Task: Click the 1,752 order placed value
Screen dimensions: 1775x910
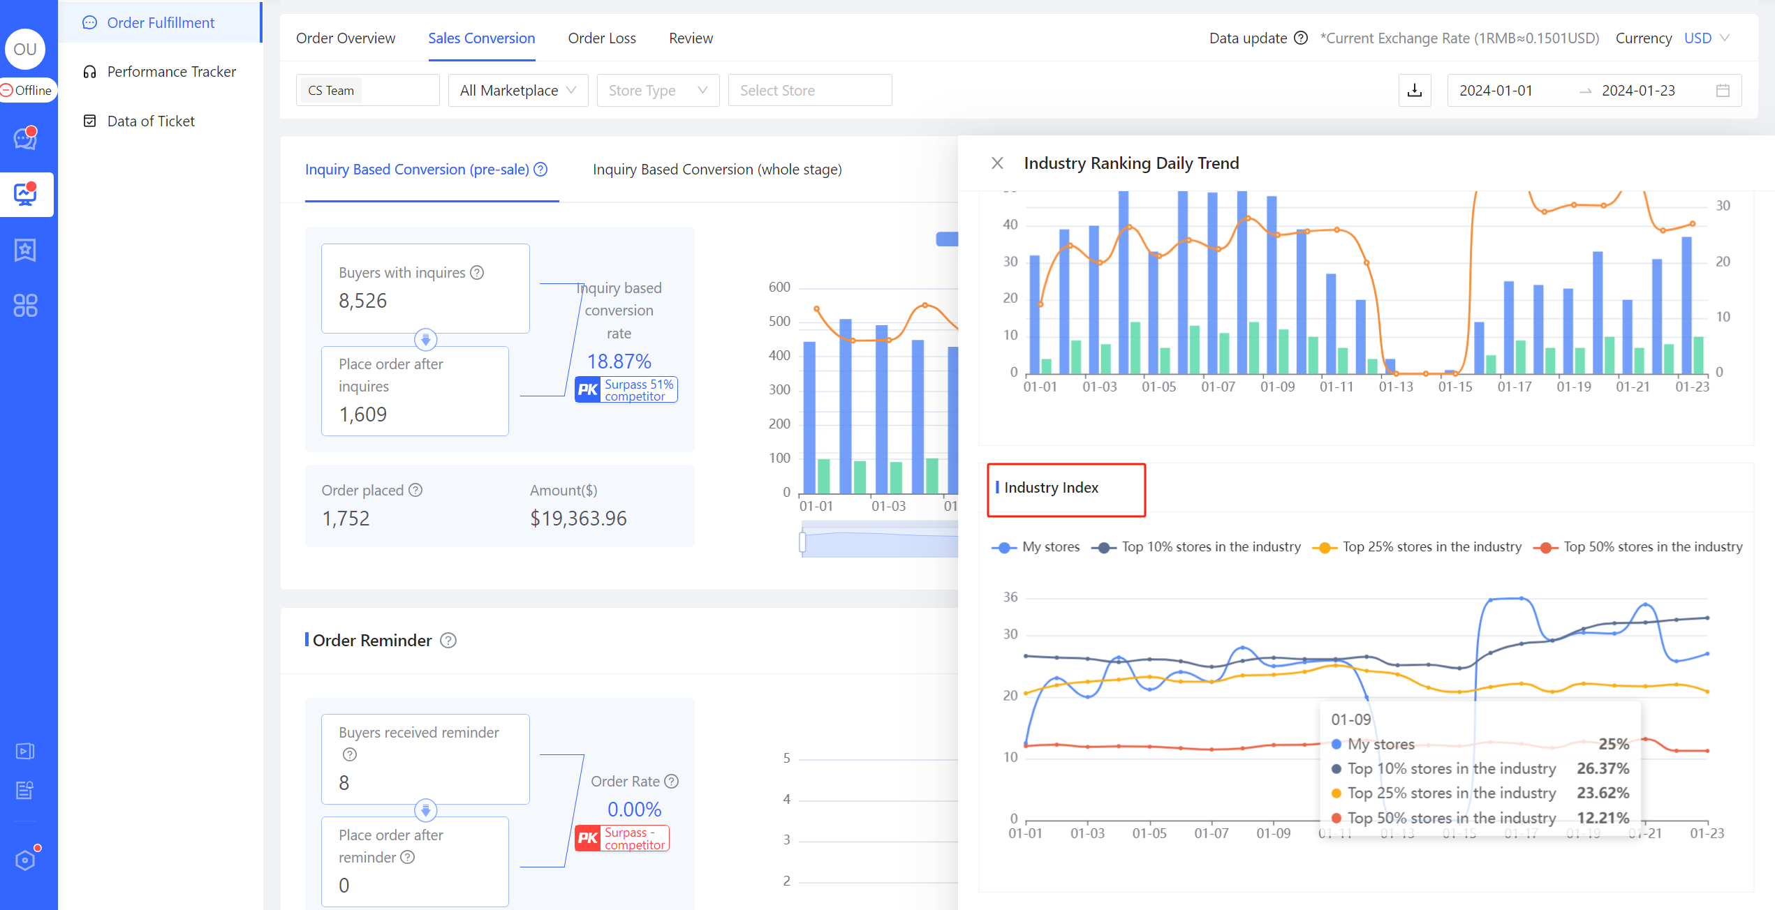Action: pos(346,519)
